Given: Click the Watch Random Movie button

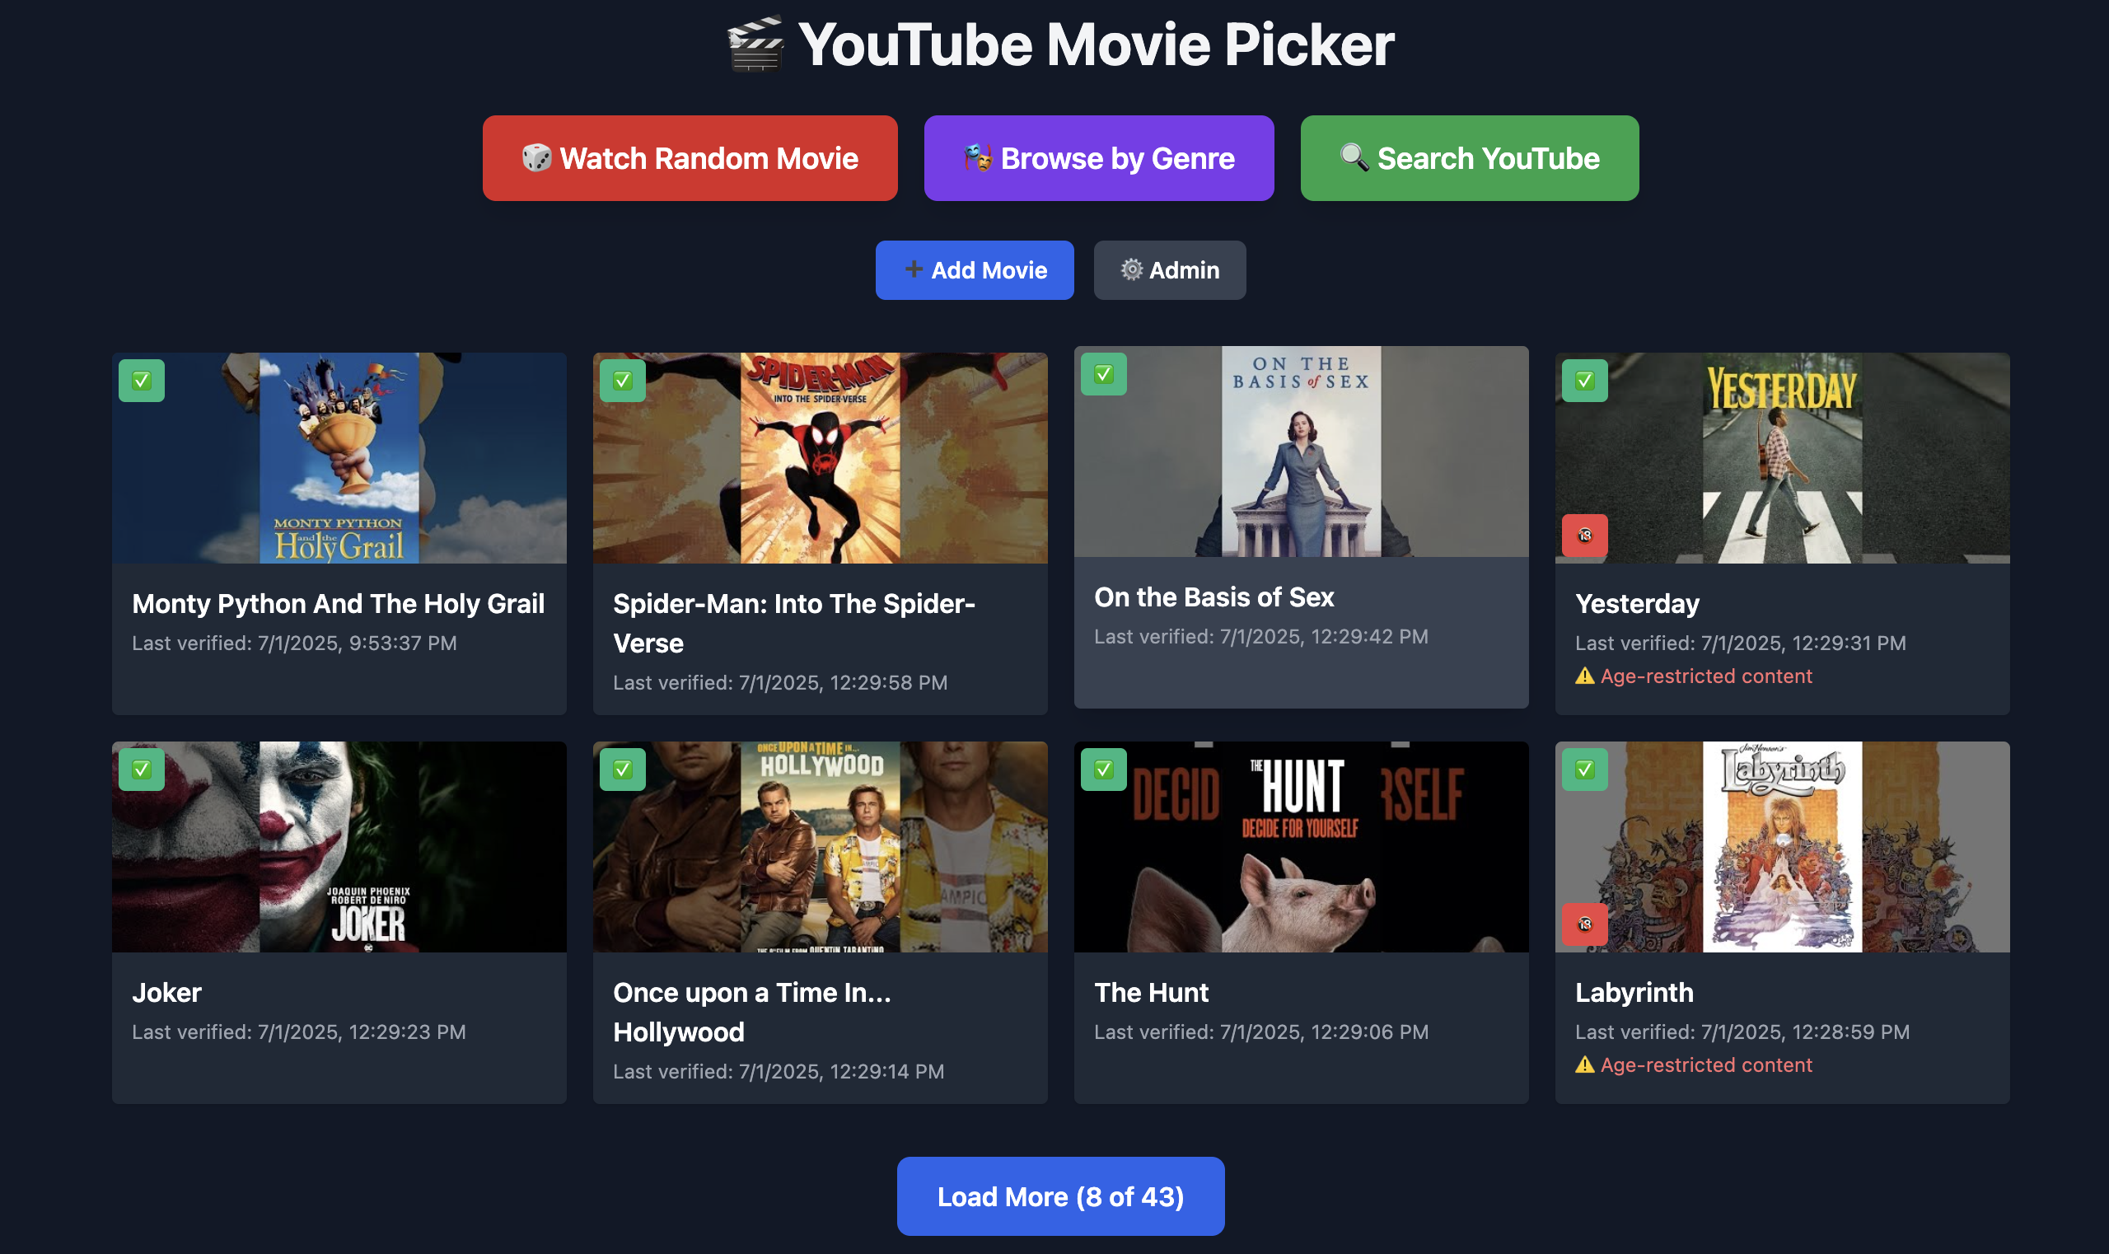Looking at the screenshot, I should 690,158.
